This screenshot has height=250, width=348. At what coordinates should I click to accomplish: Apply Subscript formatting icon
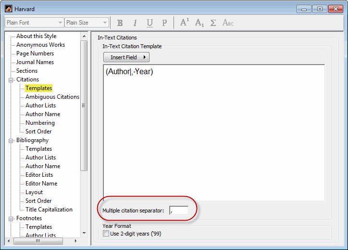click(x=199, y=23)
